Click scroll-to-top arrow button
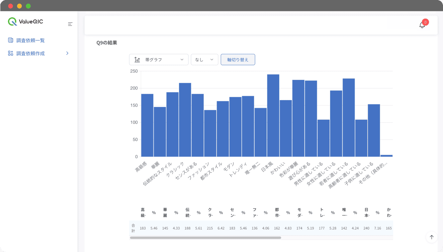This screenshot has width=443, height=252. coord(431,237)
